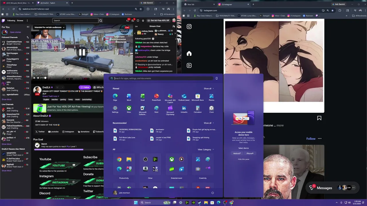Collapse the Twitch Stream Chat panel
This screenshot has width=367, height=206.
coord(136,26)
